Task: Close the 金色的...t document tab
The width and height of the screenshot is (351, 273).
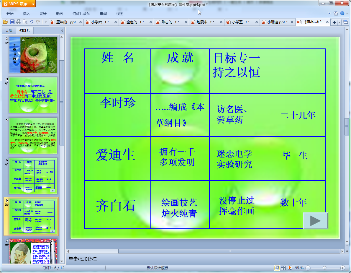Action: click(151, 22)
